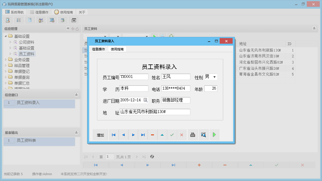Click the page number input field
The image size is (322, 181).
tap(110, 157)
